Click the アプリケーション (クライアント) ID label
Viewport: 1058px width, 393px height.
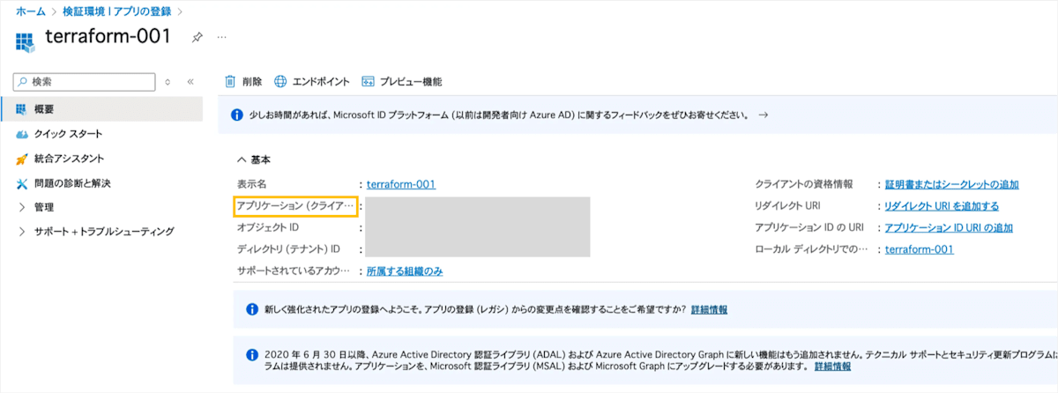295,206
